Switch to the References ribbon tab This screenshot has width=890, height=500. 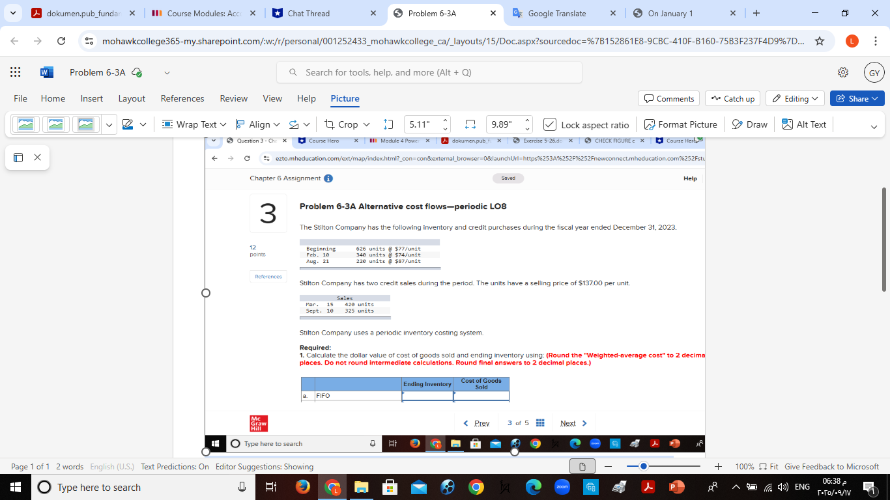coord(182,98)
